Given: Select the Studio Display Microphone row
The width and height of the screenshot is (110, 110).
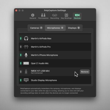Looking at the screenshot, I should (55, 80).
